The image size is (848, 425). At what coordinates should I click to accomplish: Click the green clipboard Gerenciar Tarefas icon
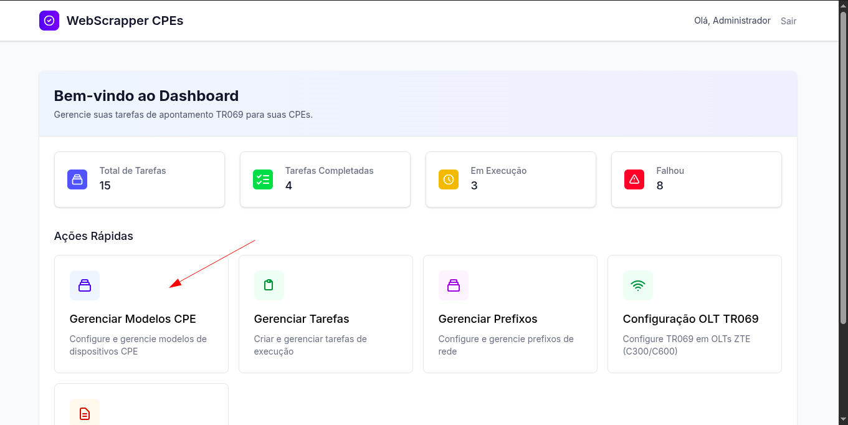tap(269, 285)
